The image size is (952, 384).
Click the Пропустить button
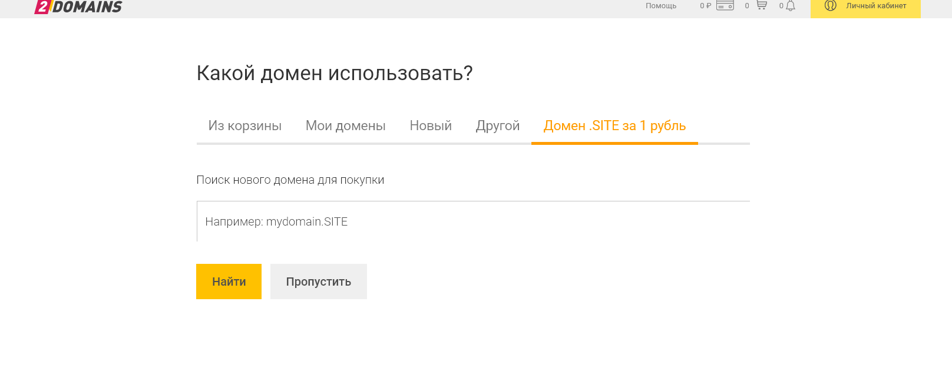click(318, 282)
